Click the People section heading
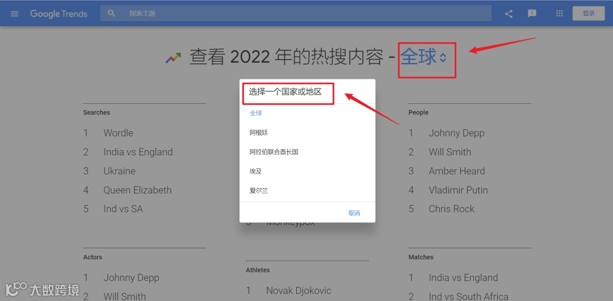This screenshot has height=301, width=613. coord(418,112)
